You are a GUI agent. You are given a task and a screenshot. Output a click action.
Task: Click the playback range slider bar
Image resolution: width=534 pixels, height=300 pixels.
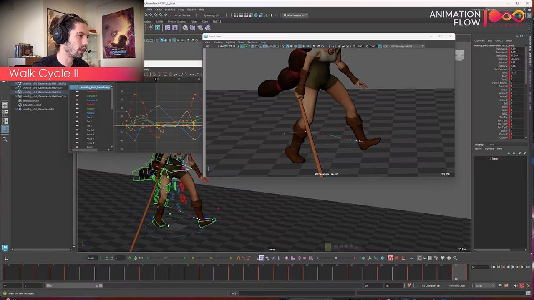click(x=73, y=286)
